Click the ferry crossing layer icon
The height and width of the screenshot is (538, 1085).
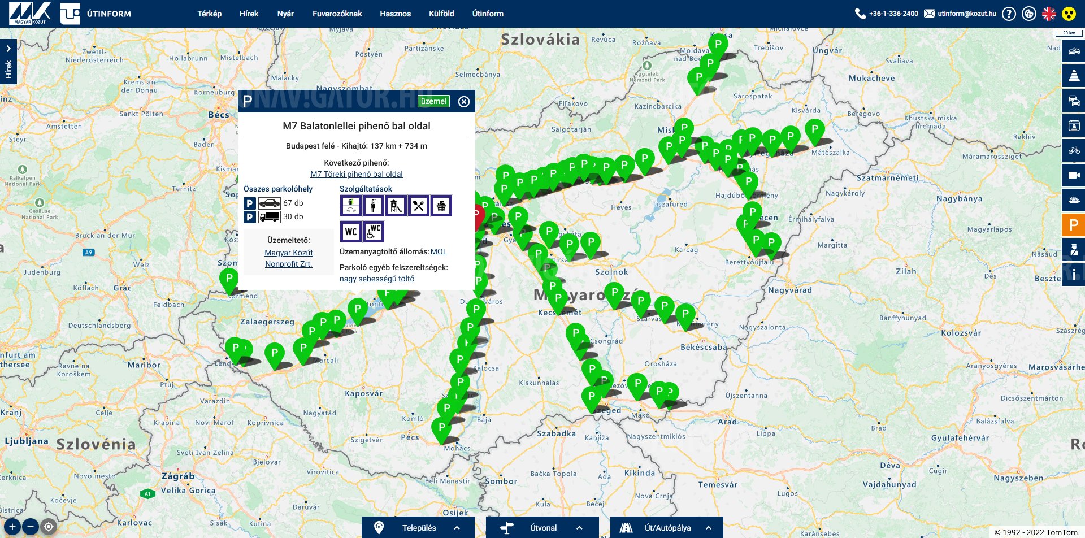coord(1074,200)
